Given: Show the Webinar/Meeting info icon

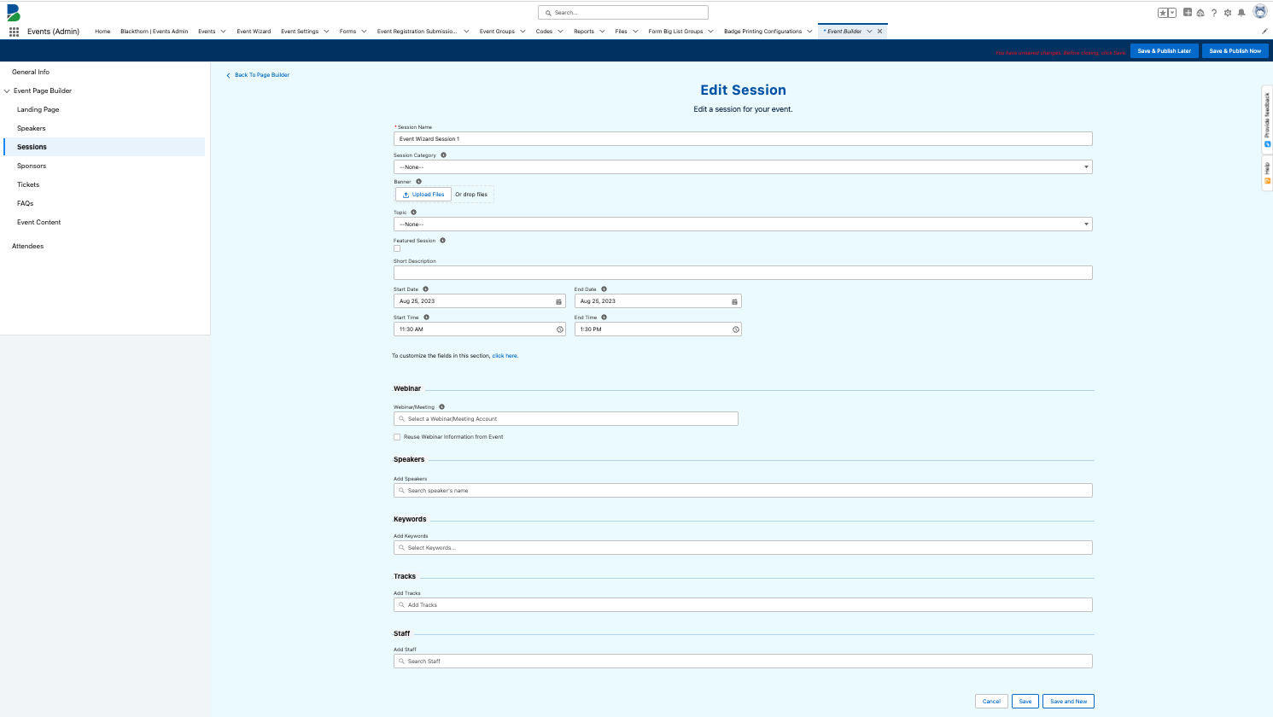Looking at the screenshot, I should (441, 407).
